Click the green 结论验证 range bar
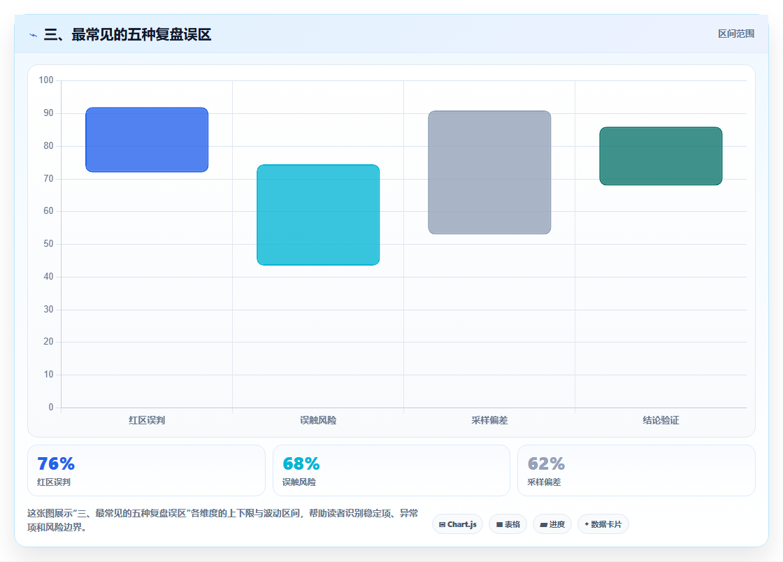This screenshot has height=562, width=783. click(661, 156)
